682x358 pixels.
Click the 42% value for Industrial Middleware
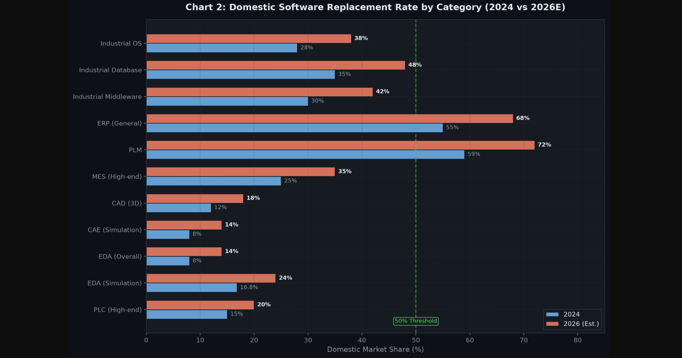382,91
